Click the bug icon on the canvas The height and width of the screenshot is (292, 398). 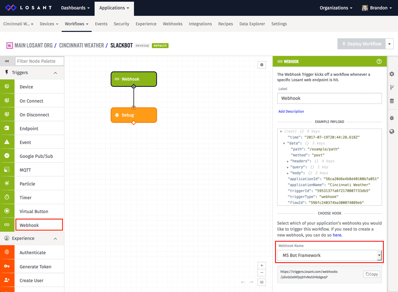pyautogui.click(x=262, y=65)
